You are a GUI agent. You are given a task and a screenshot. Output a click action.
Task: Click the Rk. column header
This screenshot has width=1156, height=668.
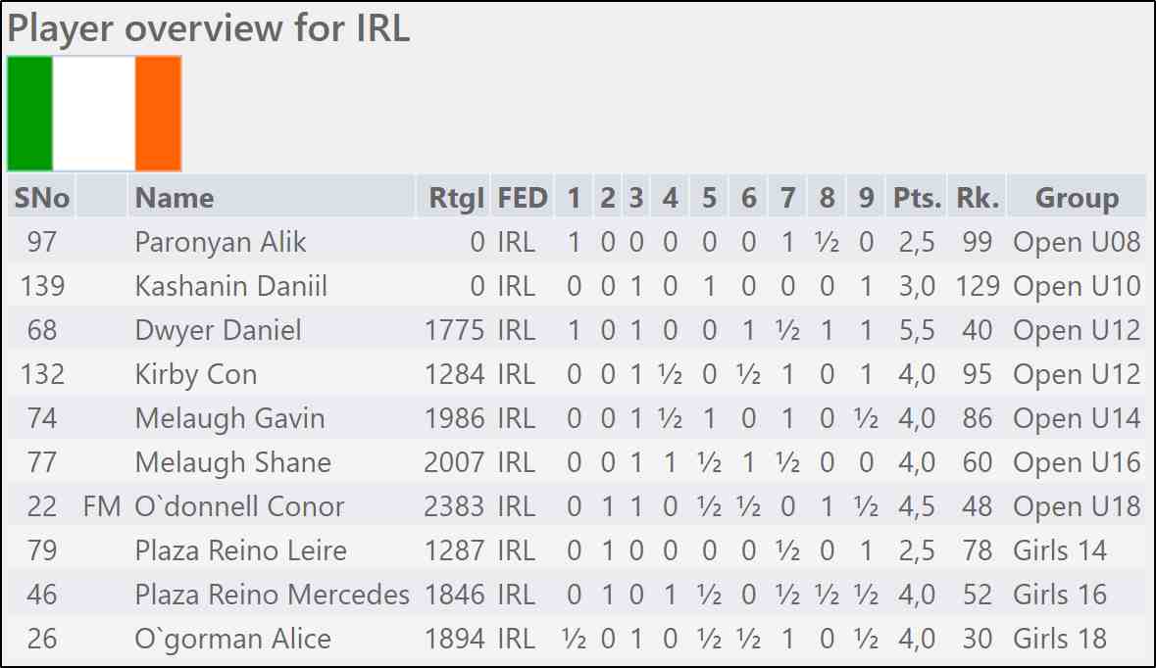(977, 198)
